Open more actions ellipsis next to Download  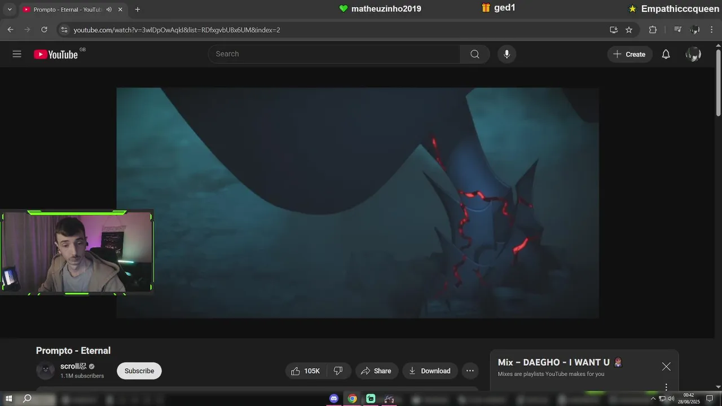(x=470, y=371)
